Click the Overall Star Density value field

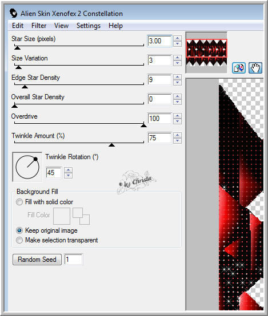[159, 99]
